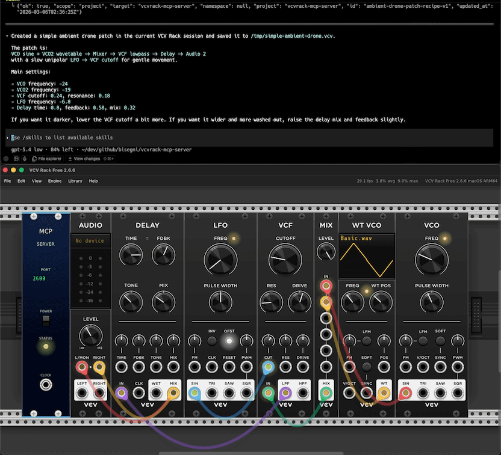Click the AUDIO L/MON input jack
The height and width of the screenshot is (455, 501).
click(x=82, y=367)
